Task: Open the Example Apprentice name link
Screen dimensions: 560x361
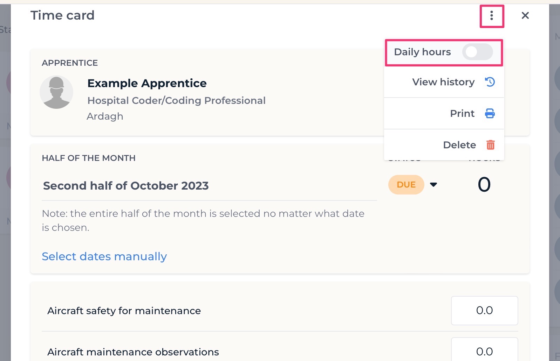Action: (147, 83)
